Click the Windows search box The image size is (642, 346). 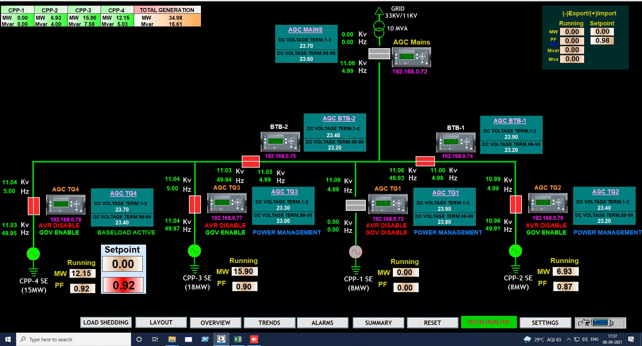point(74,339)
